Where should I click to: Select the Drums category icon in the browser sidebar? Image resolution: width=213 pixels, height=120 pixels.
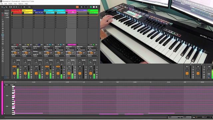click(3, 24)
